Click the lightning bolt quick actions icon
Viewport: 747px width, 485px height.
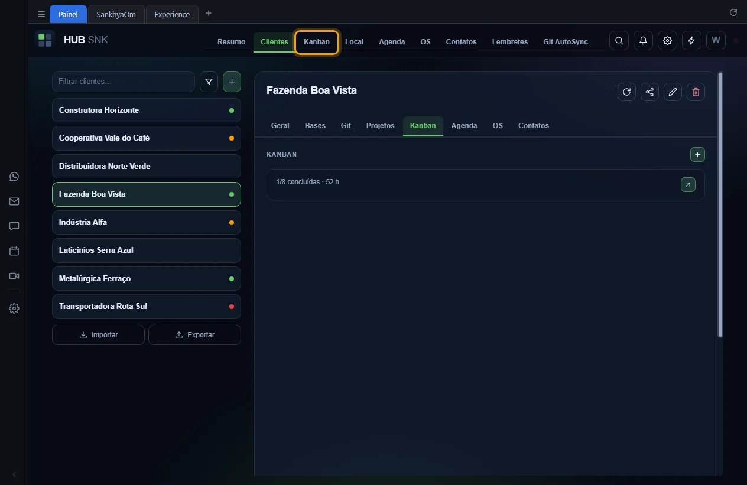[691, 41]
